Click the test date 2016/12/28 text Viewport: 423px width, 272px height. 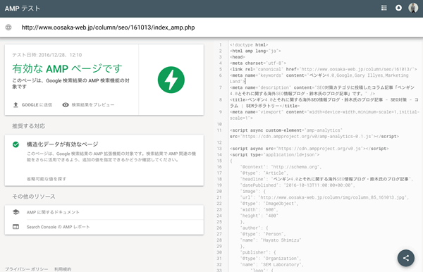point(47,55)
